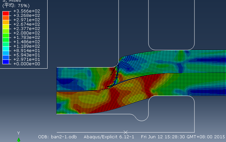Click the +1.783e+02 legend value
Screen dimensions: 226x142
[x=27, y=38]
